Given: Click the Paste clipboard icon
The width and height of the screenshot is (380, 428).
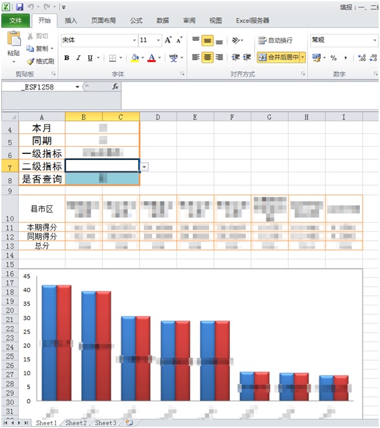Looking at the screenshot, I should 13,39.
